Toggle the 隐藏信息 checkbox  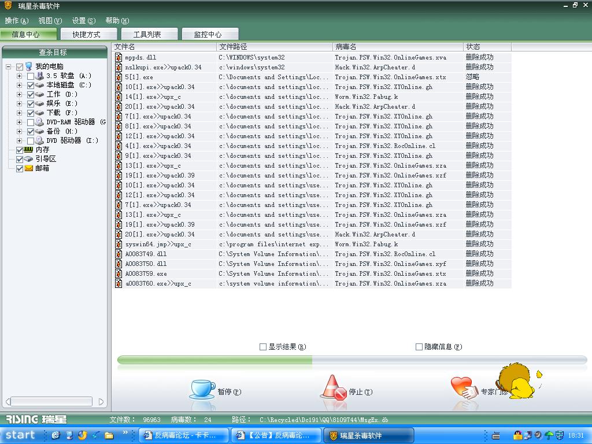tap(419, 347)
